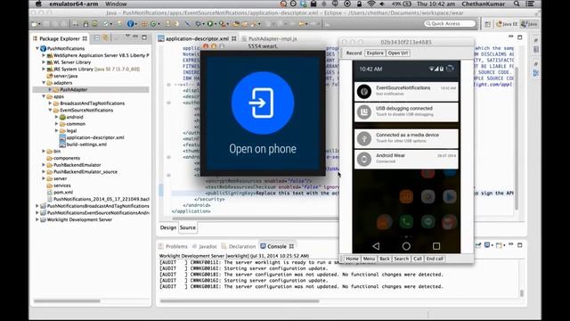570x321 pixels.
Task: Switch to the Java EE perspective
Action: tap(507, 24)
